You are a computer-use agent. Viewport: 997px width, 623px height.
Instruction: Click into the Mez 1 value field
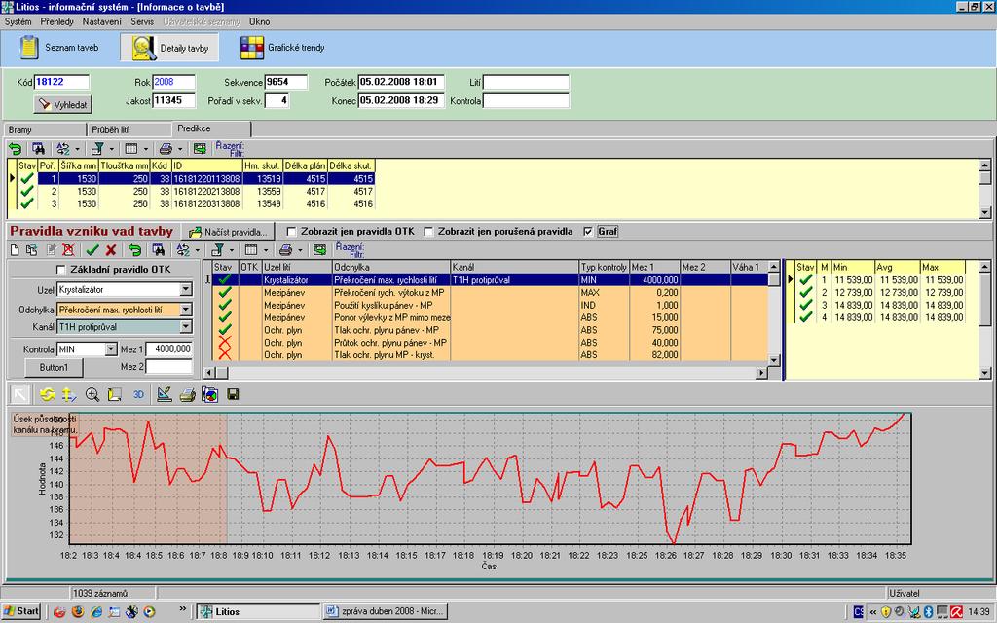click(x=169, y=349)
